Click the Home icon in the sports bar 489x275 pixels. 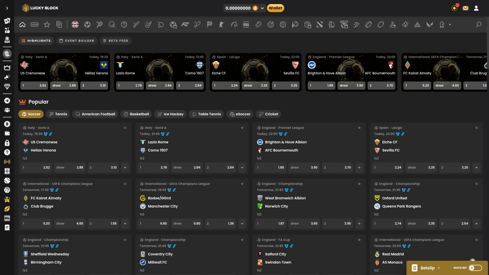22,25
